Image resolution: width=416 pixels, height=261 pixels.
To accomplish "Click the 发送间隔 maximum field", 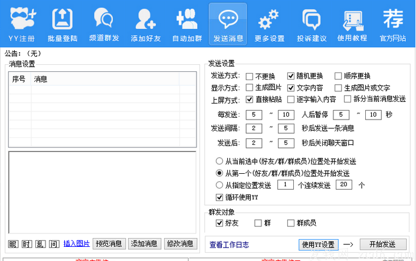I will click(286, 128).
